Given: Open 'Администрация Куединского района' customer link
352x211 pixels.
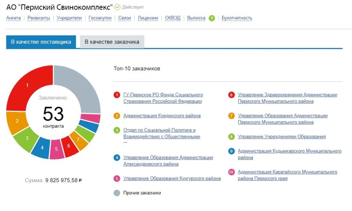Looking at the screenshot, I should (162, 116).
